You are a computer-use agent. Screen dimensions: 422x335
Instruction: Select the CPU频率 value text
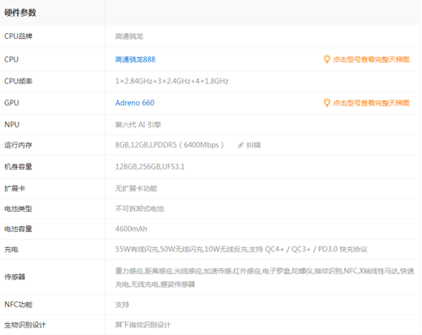[x=172, y=81]
